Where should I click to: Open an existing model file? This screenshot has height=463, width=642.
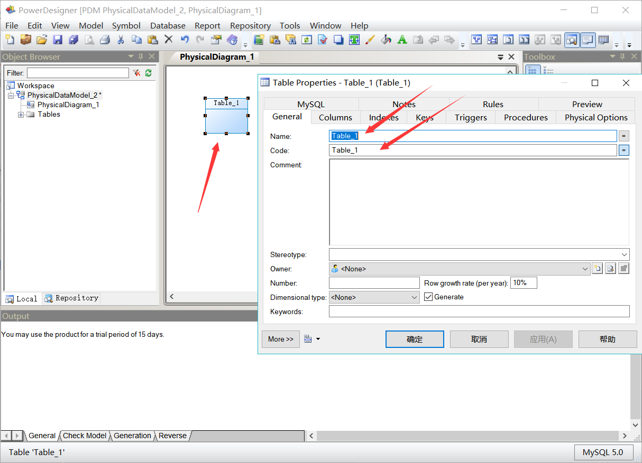pos(42,40)
